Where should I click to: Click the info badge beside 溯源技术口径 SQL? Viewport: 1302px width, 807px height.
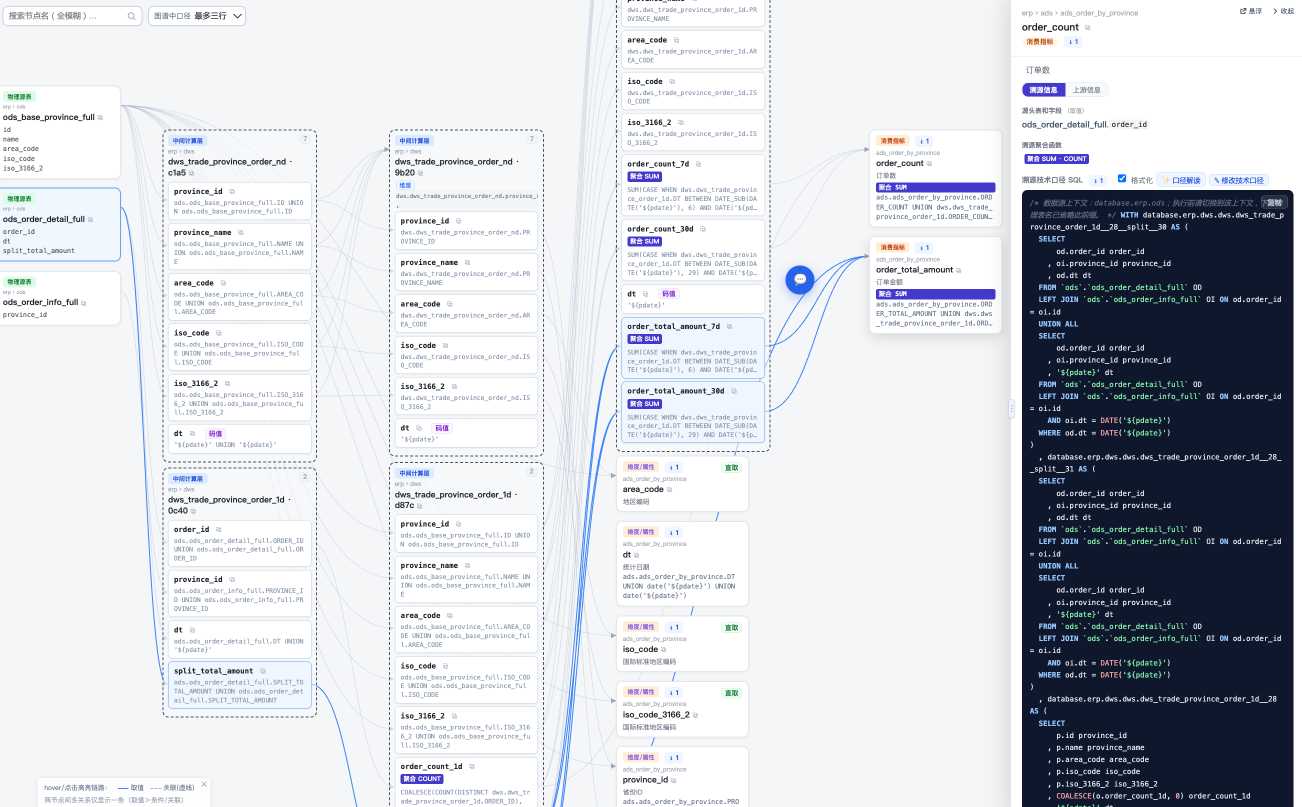pos(1098,181)
